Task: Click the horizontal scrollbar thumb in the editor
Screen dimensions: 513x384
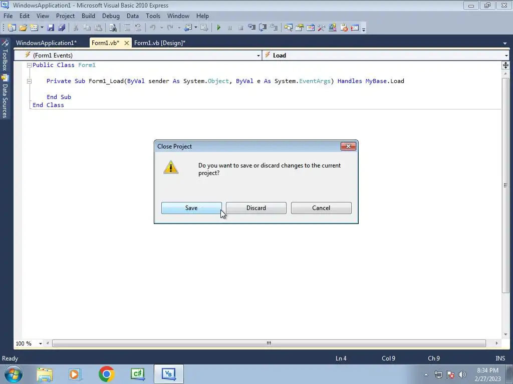Action: 269,343
